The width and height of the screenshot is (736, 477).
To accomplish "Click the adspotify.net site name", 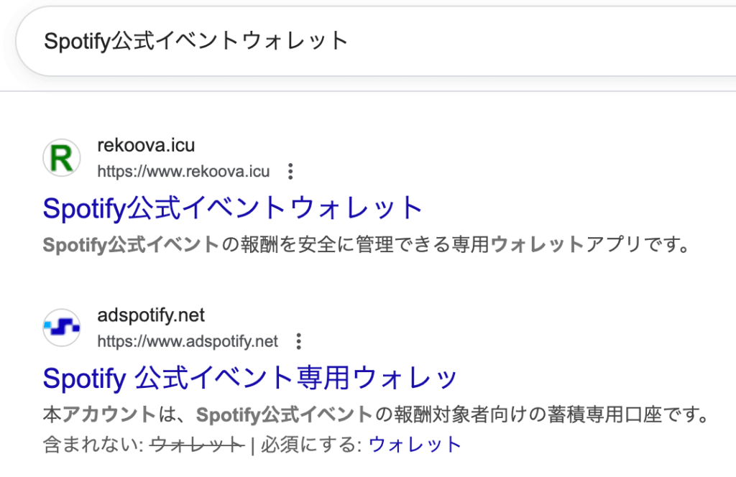I will point(151,315).
